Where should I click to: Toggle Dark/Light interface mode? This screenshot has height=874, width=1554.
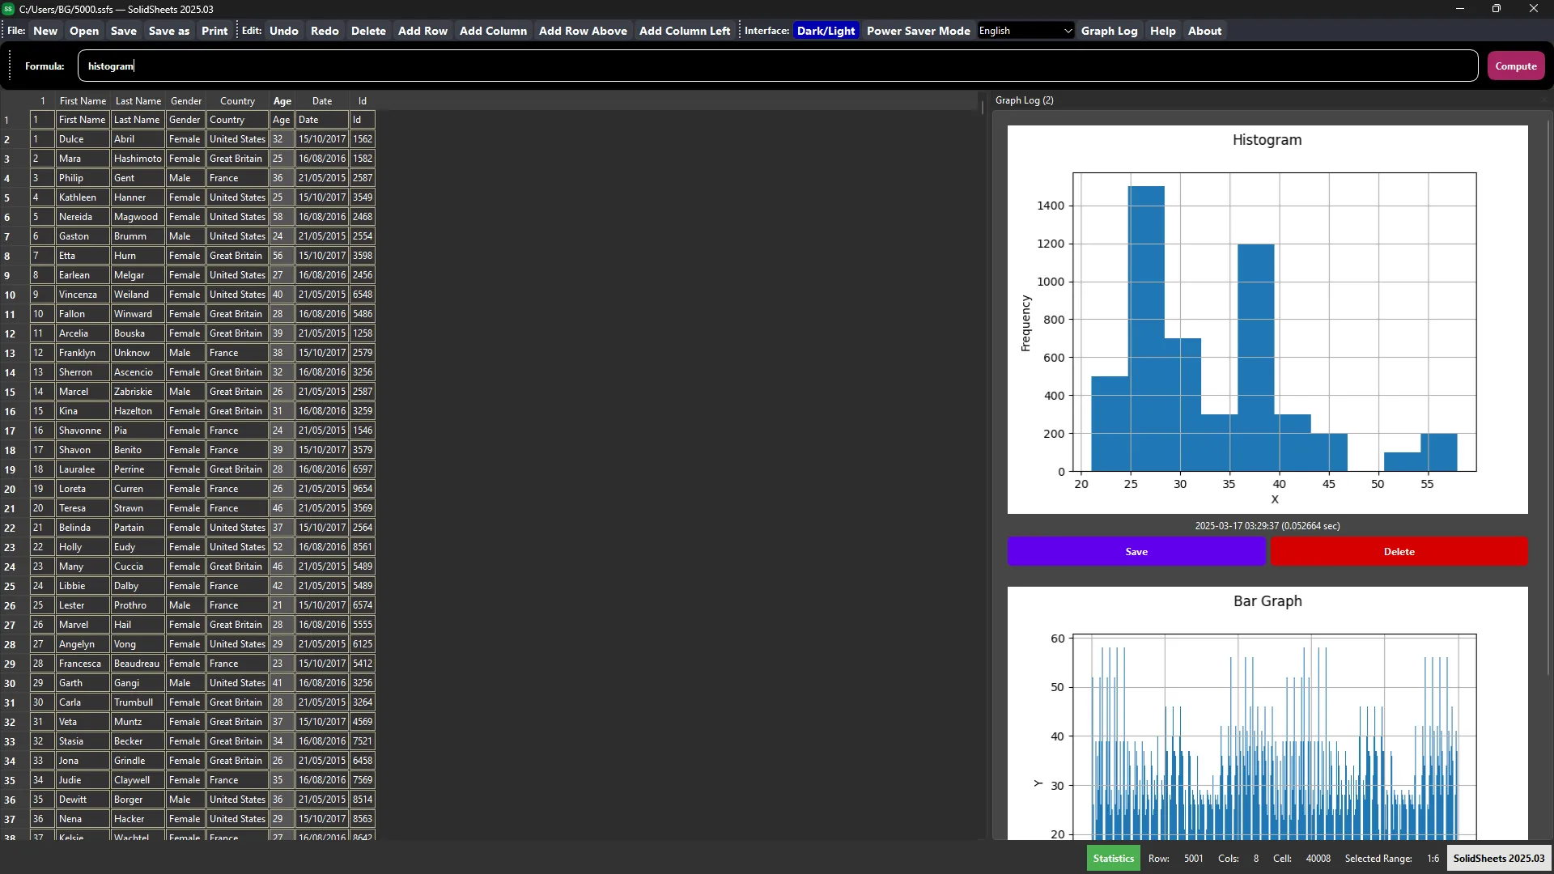(826, 31)
